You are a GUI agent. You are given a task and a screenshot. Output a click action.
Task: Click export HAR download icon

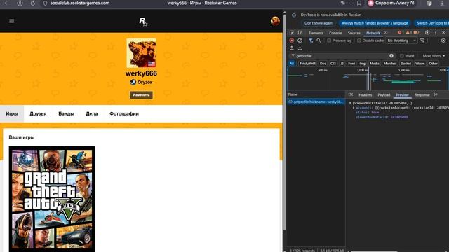click(x=300, y=48)
